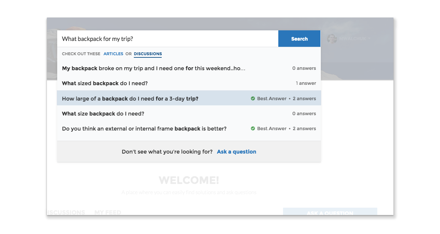The image size is (440, 234).
Task: Open "My backpack broke on my trip" discussion
Action: coord(154,68)
